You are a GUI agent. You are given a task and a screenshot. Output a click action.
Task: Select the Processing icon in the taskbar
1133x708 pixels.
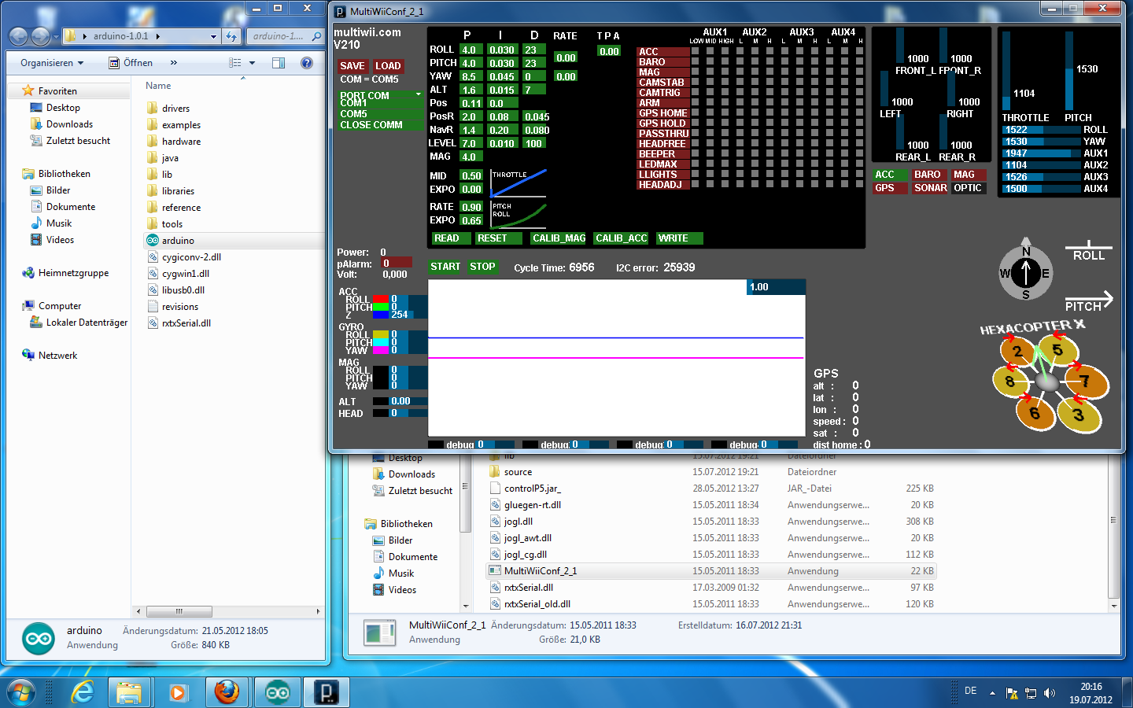[327, 692]
